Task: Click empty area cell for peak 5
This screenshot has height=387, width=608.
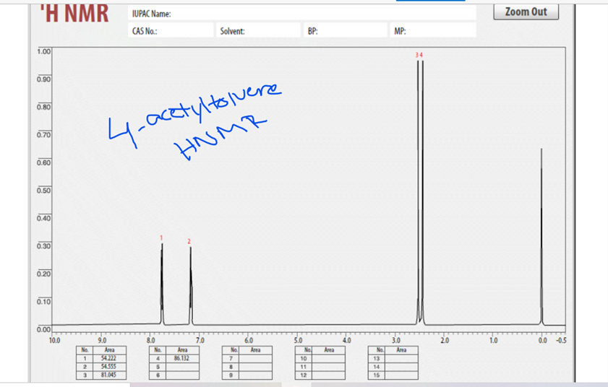Action: (182, 367)
